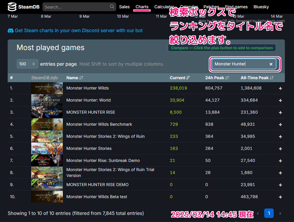This screenshot has width=294, height=222.
Task: Clear the Monster Hunter filter with the X
Action: [x=271, y=64]
